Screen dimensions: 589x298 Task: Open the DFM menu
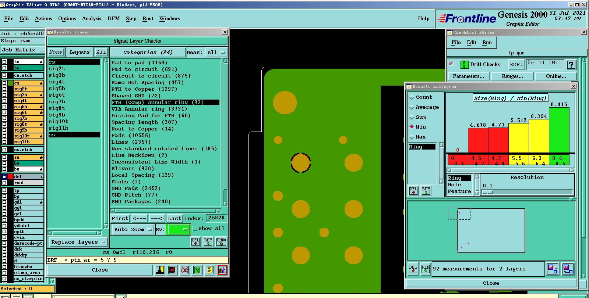[x=114, y=18]
